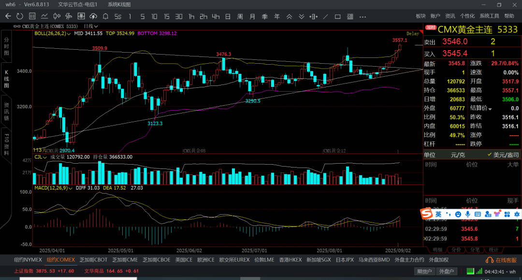Click the 期货户 button

pyautogui.click(x=424, y=271)
